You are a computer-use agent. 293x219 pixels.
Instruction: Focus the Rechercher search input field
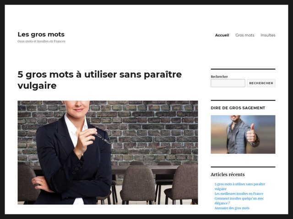228,83
